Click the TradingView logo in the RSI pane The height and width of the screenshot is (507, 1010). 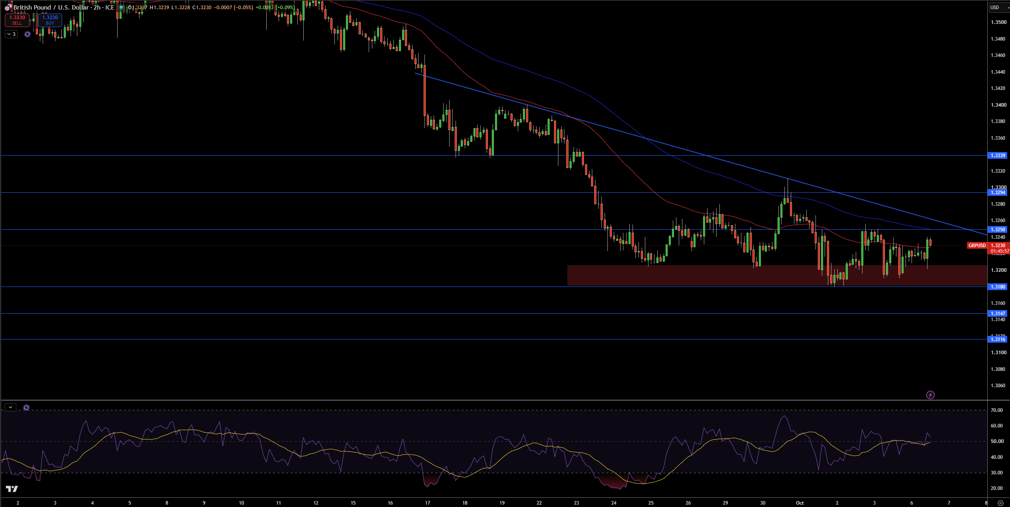tap(12, 489)
